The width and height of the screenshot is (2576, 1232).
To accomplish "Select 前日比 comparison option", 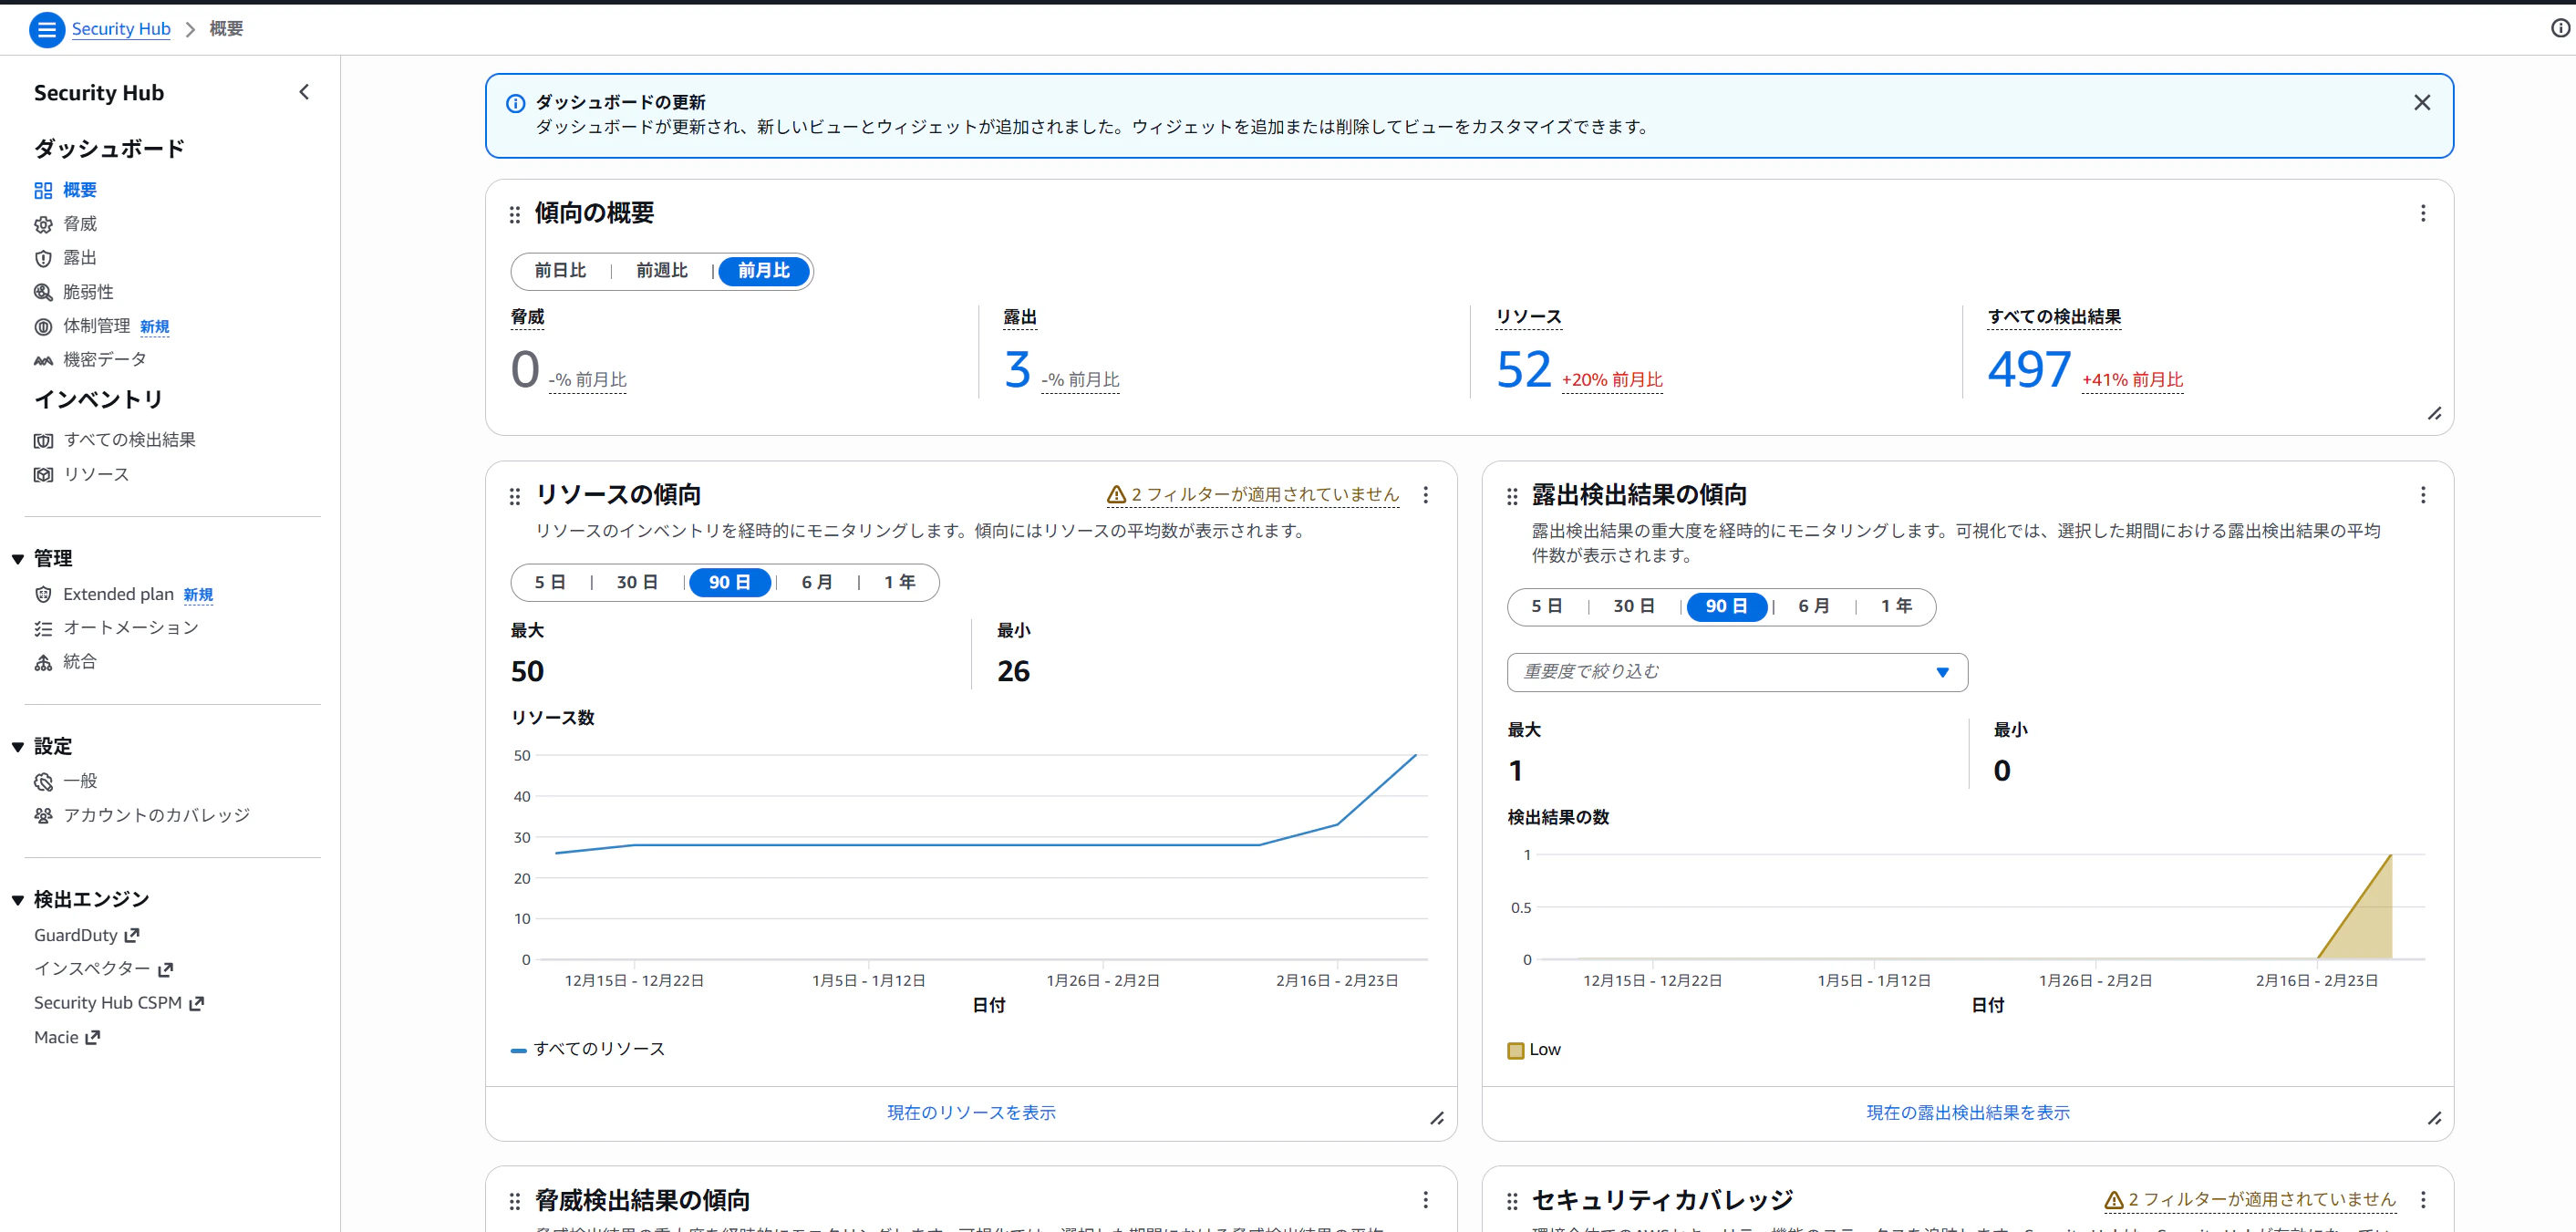I will point(560,271).
